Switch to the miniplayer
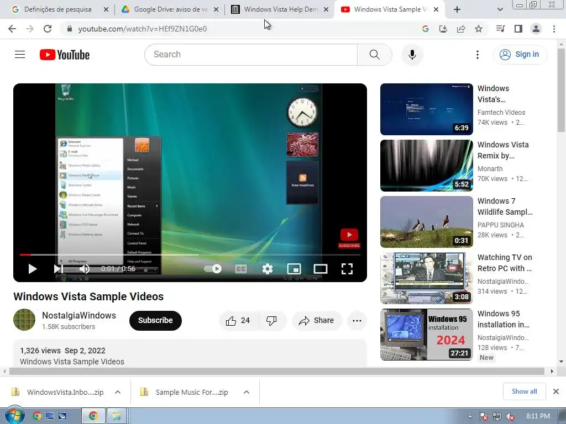Image resolution: width=566 pixels, height=424 pixels. (294, 269)
